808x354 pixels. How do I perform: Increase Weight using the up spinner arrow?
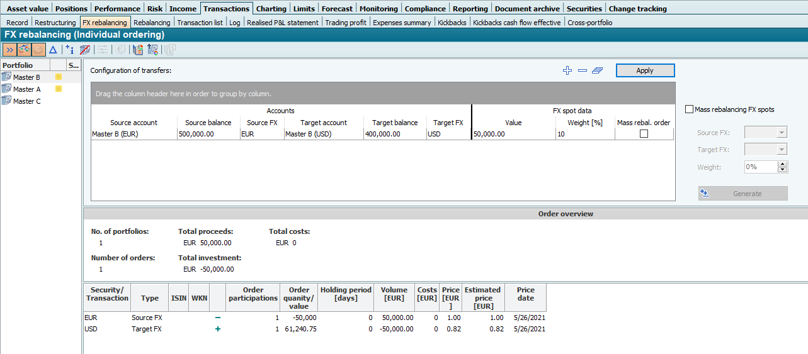click(783, 164)
